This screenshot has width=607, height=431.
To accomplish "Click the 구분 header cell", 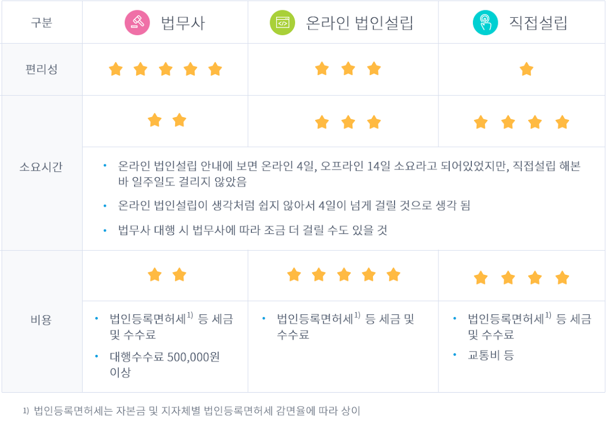I will [x=42, y=23].
